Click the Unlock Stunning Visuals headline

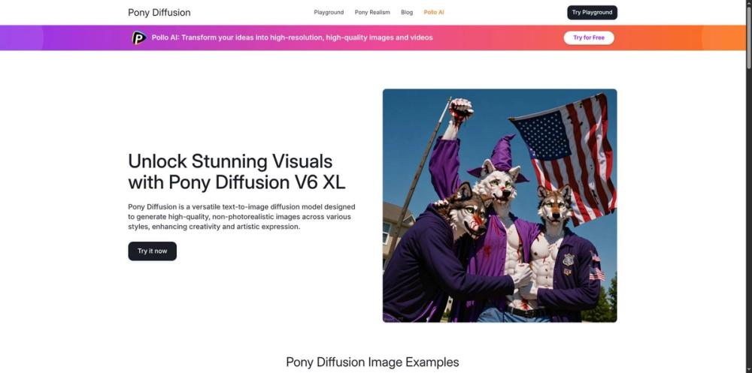click(237, 172)
